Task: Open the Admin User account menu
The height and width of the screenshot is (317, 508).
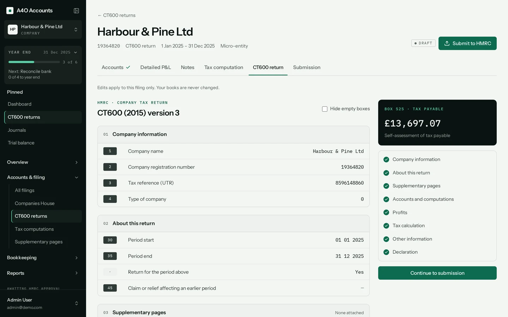Action: [43, 303]
